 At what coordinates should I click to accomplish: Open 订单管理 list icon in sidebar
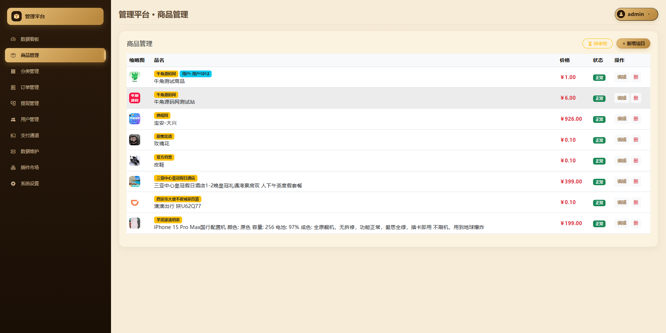pos(13,87)
